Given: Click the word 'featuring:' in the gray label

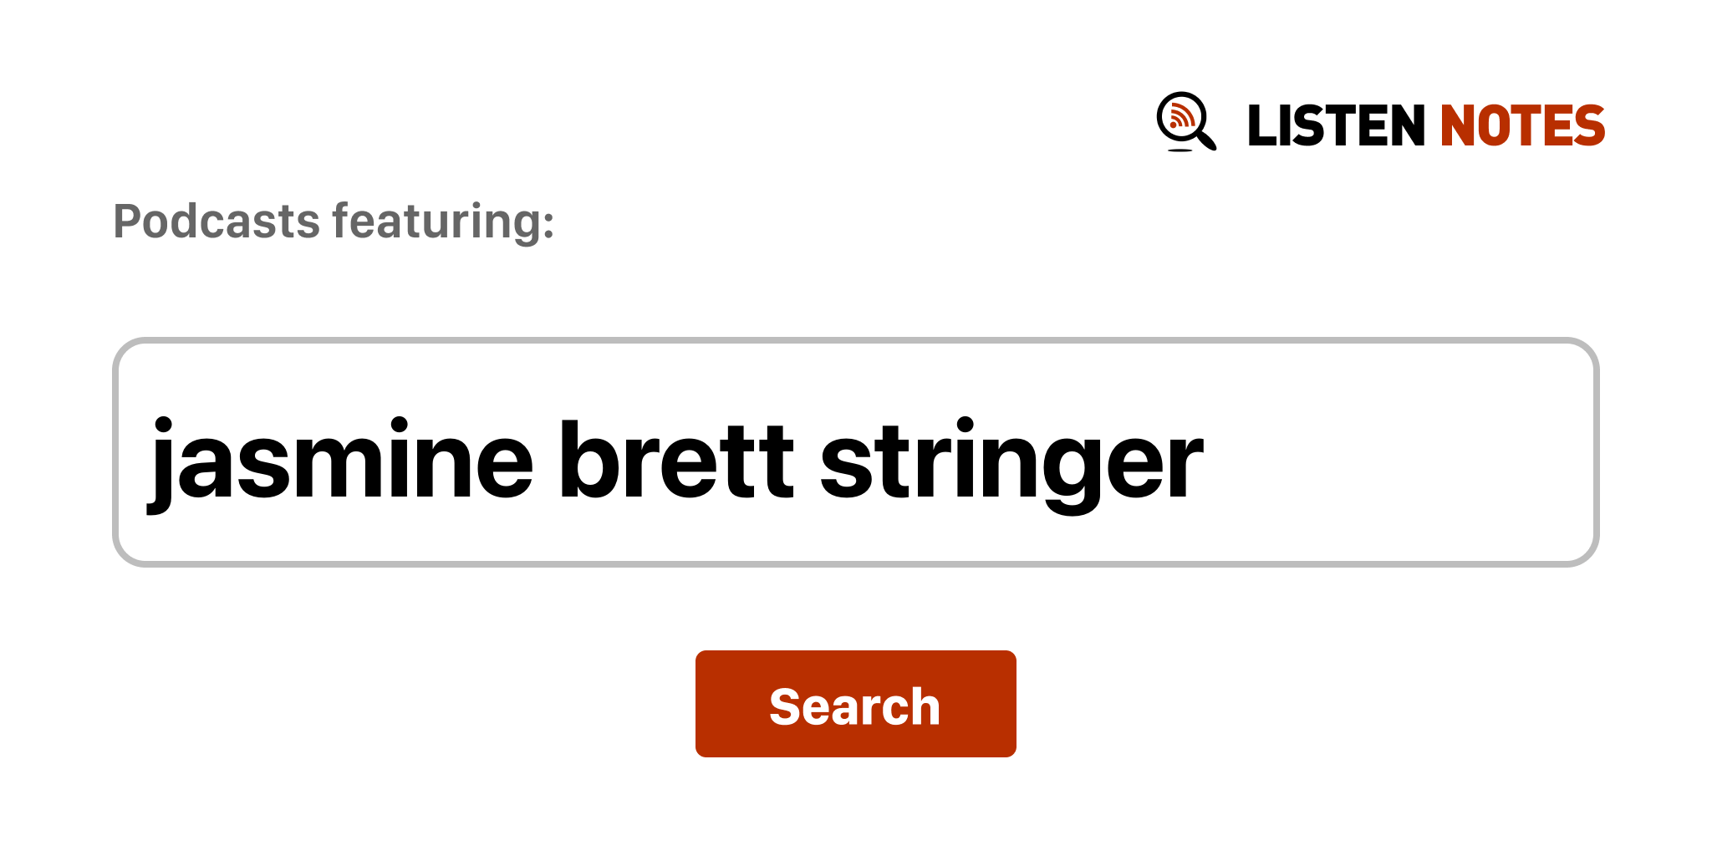Looking at the screenshot, I should click(443, 222).
